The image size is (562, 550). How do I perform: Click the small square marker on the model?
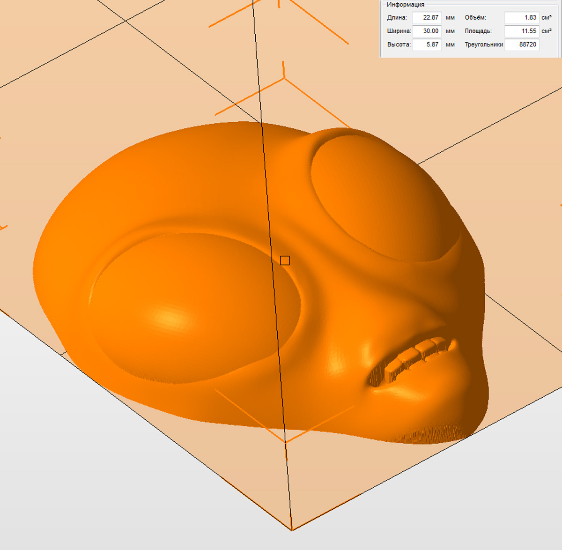click(x=285, y=260)
